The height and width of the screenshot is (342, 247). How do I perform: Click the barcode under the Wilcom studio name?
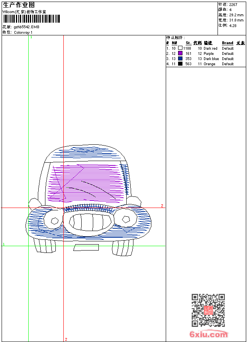31,19
